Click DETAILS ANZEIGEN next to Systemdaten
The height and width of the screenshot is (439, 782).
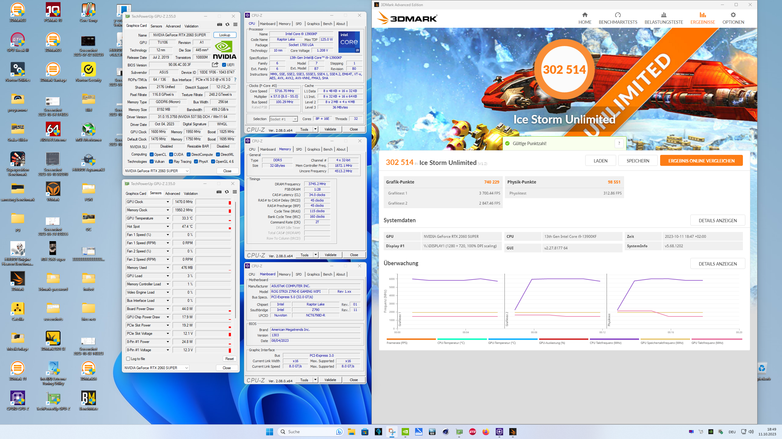pos(718,220)
